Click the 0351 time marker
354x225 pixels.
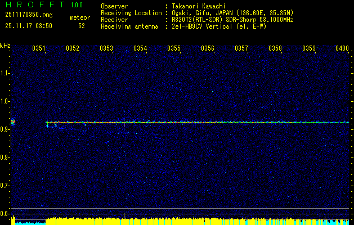[x=39, y=49]
